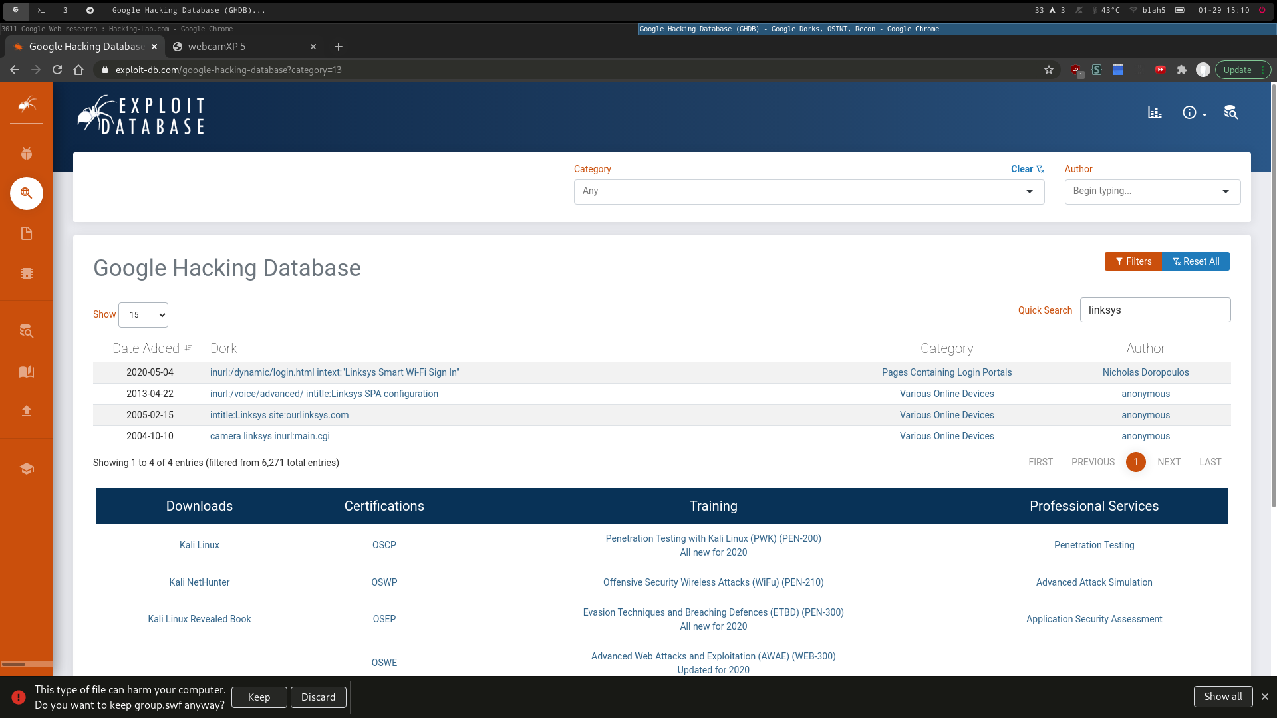Click the bug Exploits icon in sidebar
This screenshot has height=718, width=1277.
pyautogui.click(x=27, y=154)
